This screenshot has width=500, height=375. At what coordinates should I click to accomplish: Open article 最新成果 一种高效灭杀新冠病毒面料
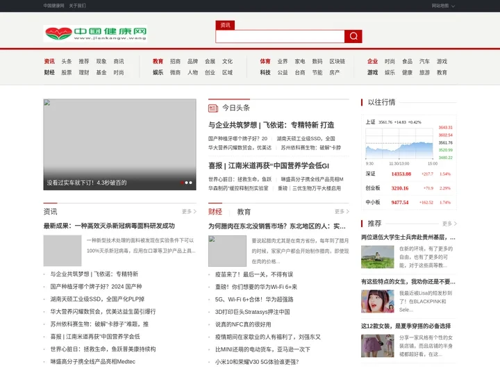(x=109, y=226)
